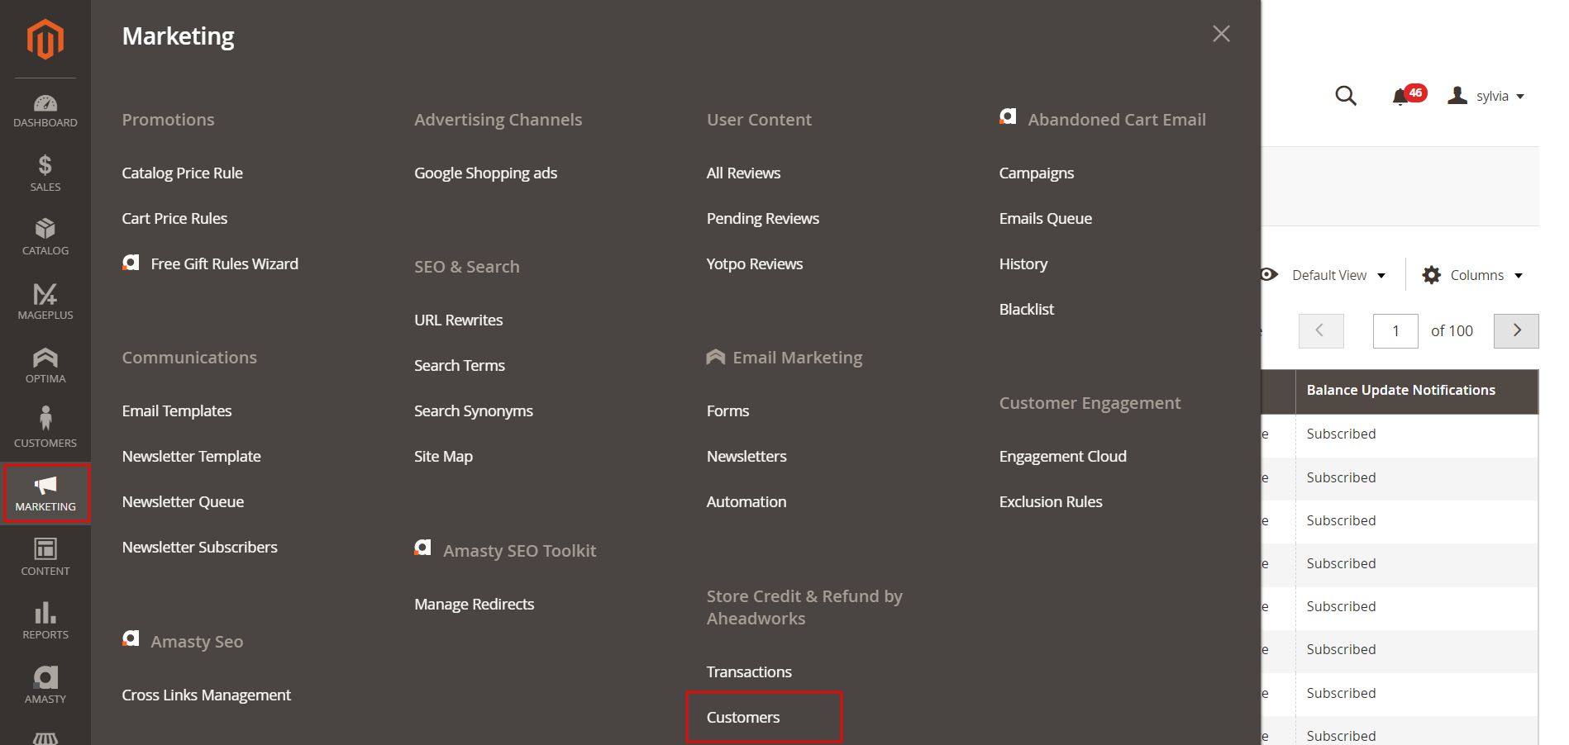Open Newsletter Subscribers
Image resolution: width=1569 pixels, height=745 pixels.
click(x=200, y=547)
